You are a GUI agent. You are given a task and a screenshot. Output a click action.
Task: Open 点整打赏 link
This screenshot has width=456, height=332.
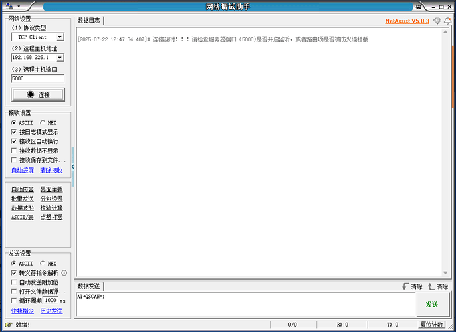tap(51, 217)
